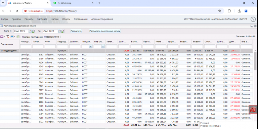258x129 pixels.
Task: Bookmark this page with the star icon
Action: pyautogui.click(x=219, y=11)
